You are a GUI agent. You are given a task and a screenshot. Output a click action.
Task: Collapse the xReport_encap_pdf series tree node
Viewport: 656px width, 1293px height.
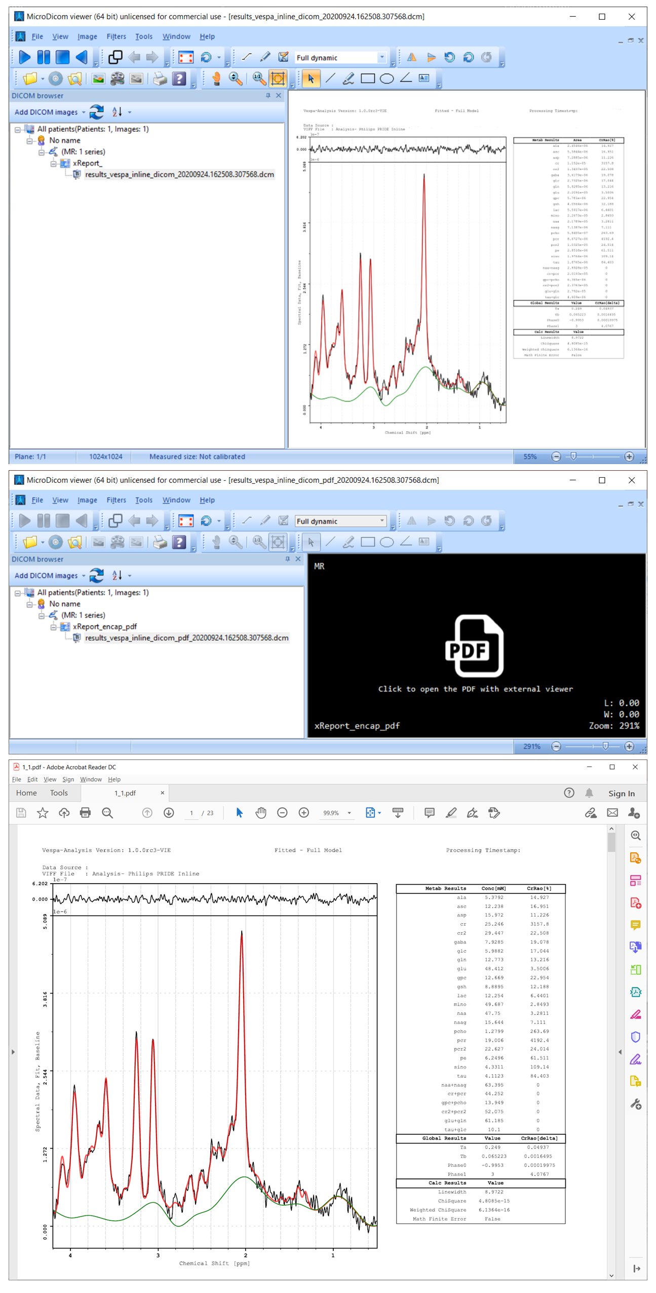[54, 627]
